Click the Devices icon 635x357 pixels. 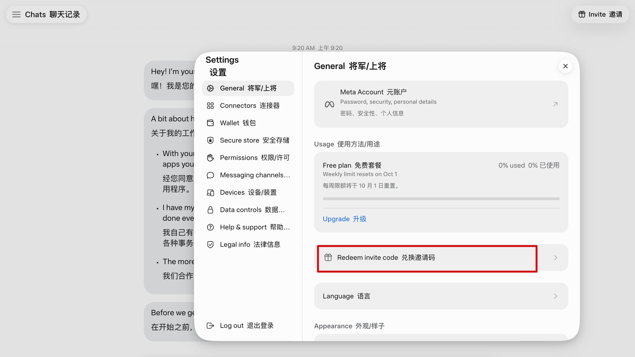210,192
